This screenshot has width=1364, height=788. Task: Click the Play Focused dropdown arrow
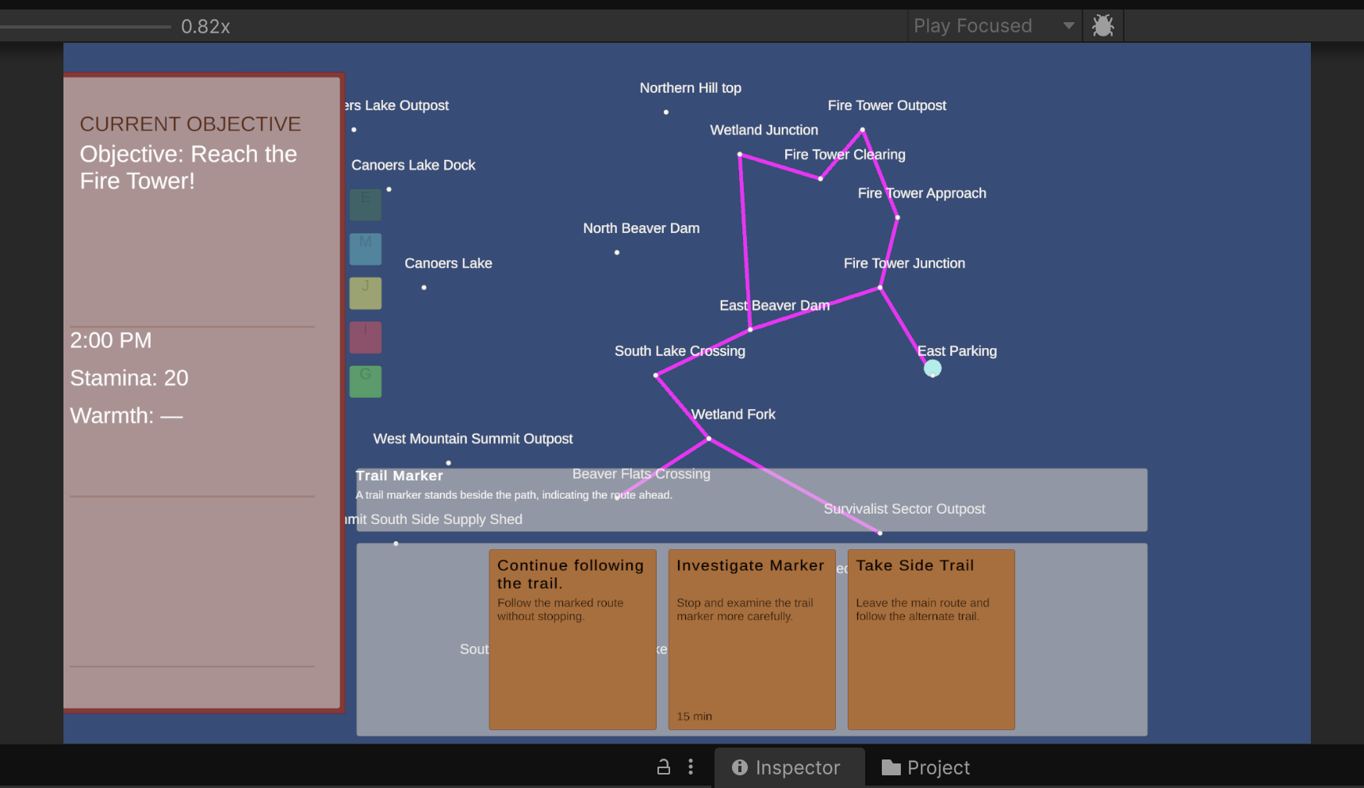(x=1069, y=26)
